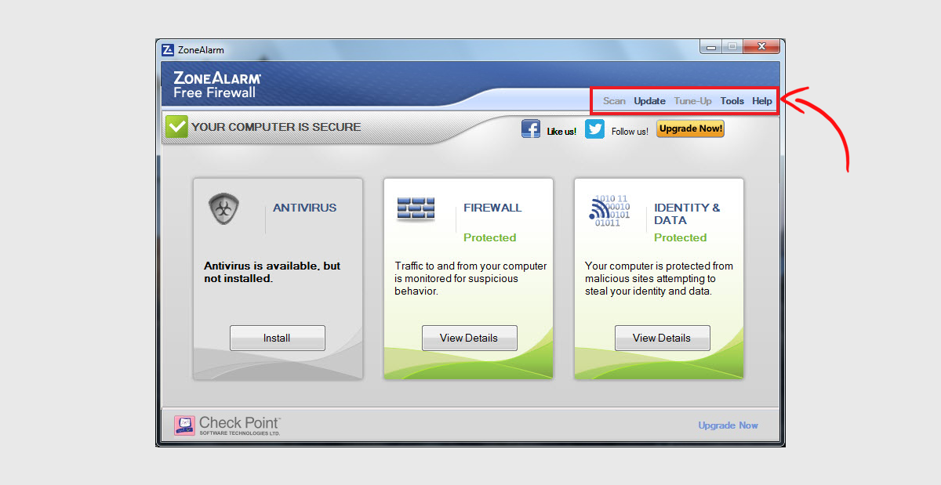Click the Firewall brick wall icon
This screenshot has width=941, height=485.
pyautogui.click(x=416, y=209)
